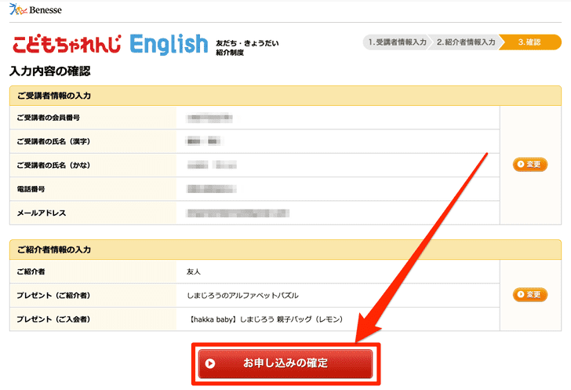Select step 3.確認
The image size is (571, 390).
530,42
